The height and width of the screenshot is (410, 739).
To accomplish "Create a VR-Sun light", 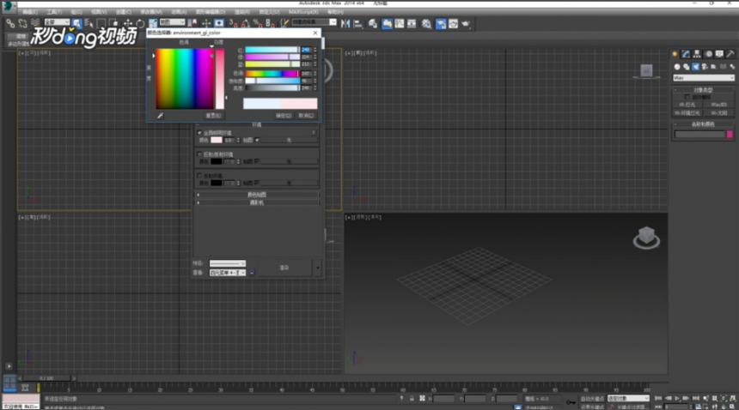I will click(718, 113).
